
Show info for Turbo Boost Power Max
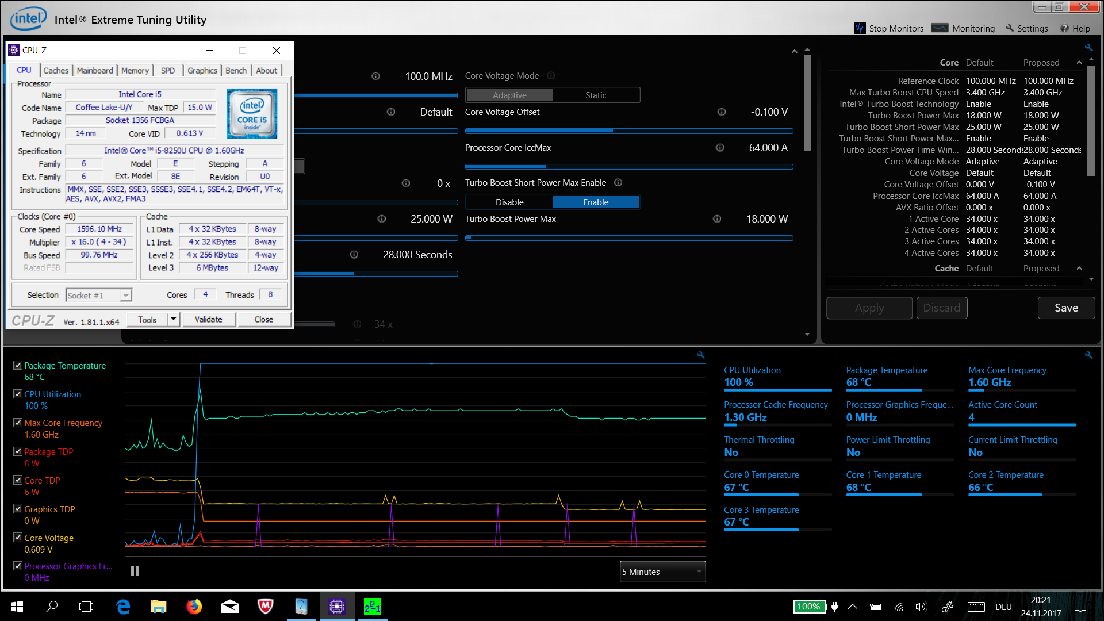pyautogui.click(x=717, y=219)
